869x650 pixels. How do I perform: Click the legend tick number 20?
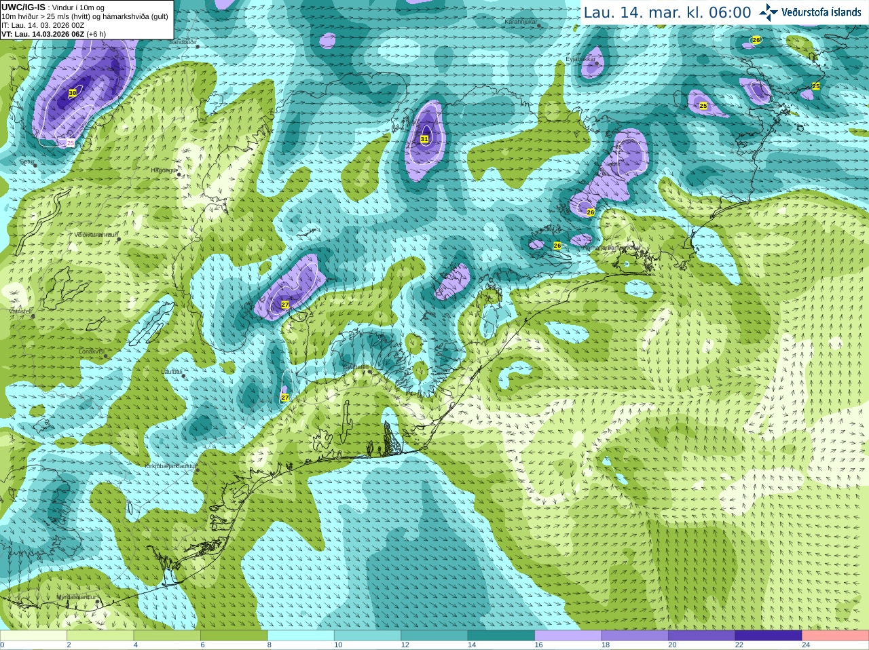672,645
